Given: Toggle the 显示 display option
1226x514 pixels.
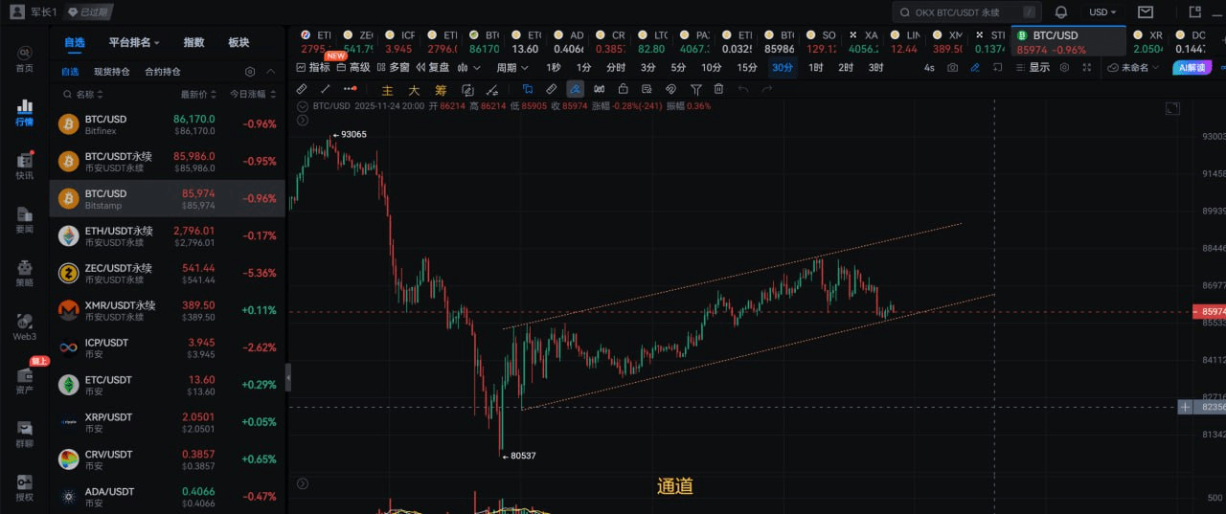Looking at the screenshot, I should [x=1033, y=68].
